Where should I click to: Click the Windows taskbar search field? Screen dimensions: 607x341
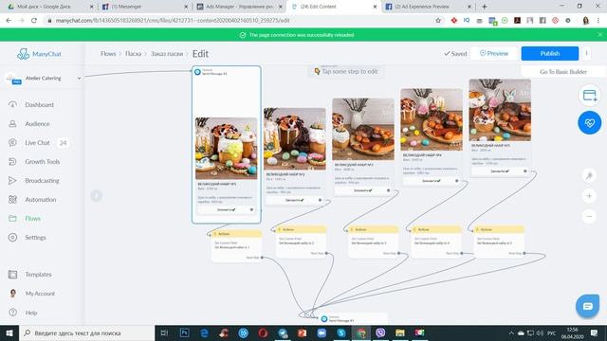(87, 332)
